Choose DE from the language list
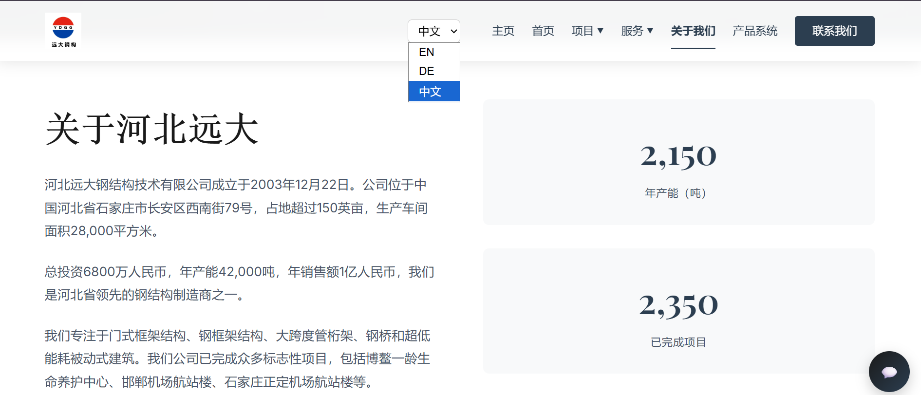The width and height of the screenshot is (921, 395). click(434, 71)
